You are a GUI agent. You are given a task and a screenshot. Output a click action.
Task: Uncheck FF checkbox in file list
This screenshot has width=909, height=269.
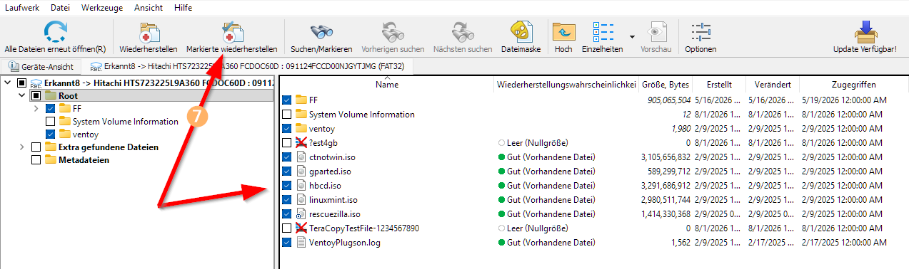tap(286, 100)
